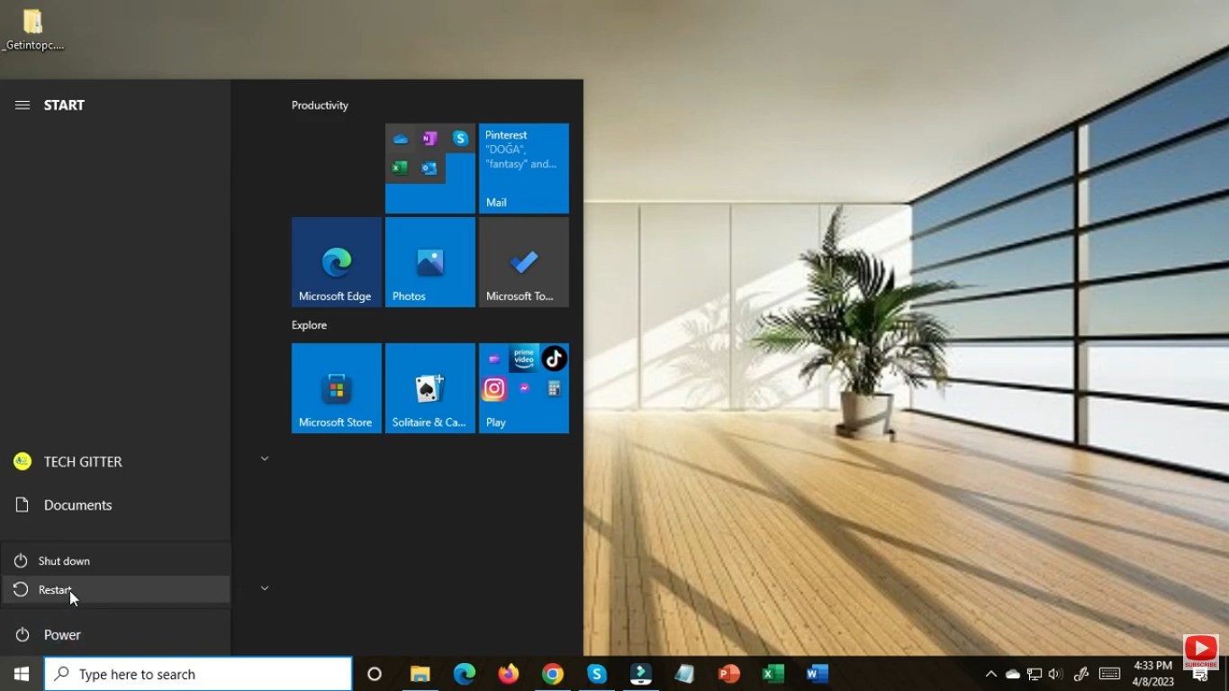
Task: Click the Shut down option
Action: 63,560
